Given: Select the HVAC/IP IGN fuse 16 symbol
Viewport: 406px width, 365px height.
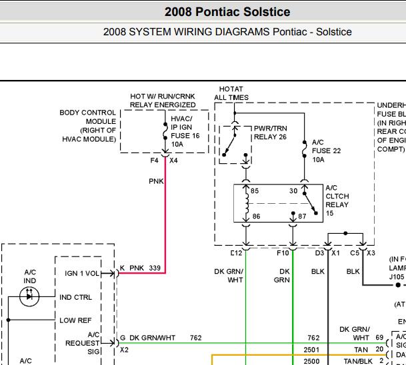Looking at the screenshot, I should tap(165, 131).
